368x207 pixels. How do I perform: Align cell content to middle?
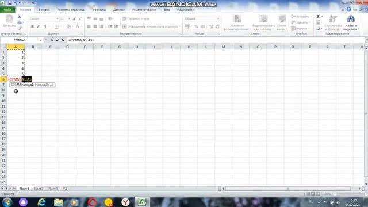pos(95,18)
